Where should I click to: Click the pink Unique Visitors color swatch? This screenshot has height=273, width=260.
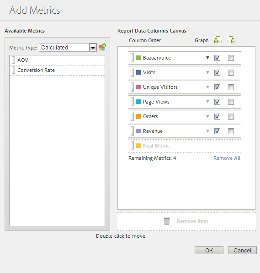138,87
